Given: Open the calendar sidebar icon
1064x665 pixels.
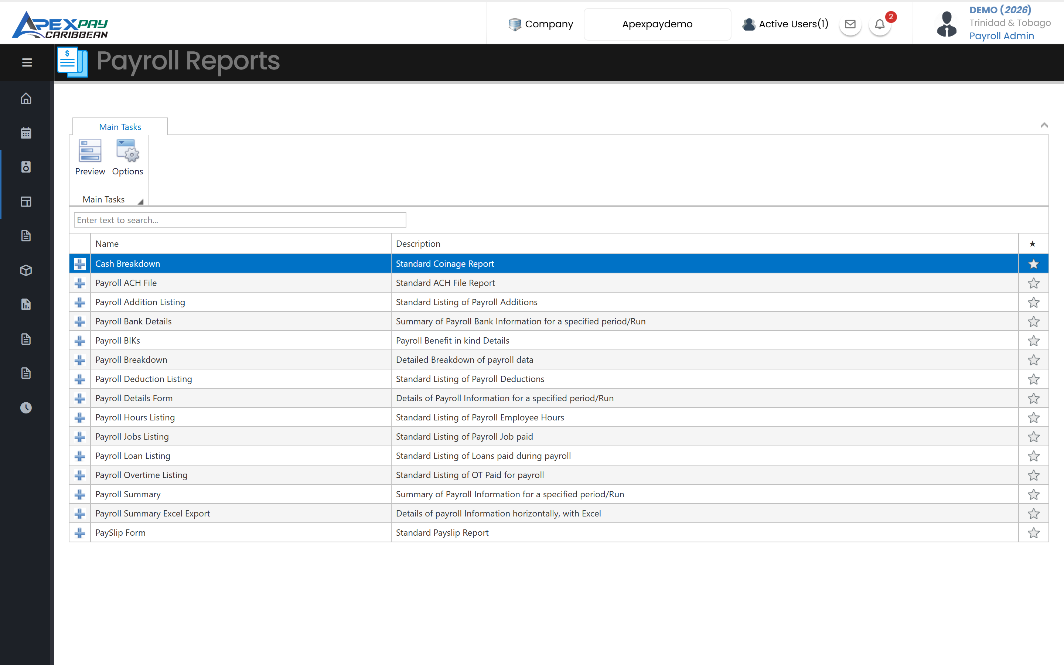Looking at the screenshot, I should click(x=26, y=133).
